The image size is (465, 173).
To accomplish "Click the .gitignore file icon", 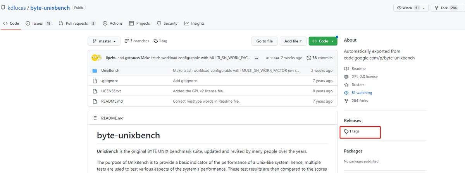I will coord(95,81).
